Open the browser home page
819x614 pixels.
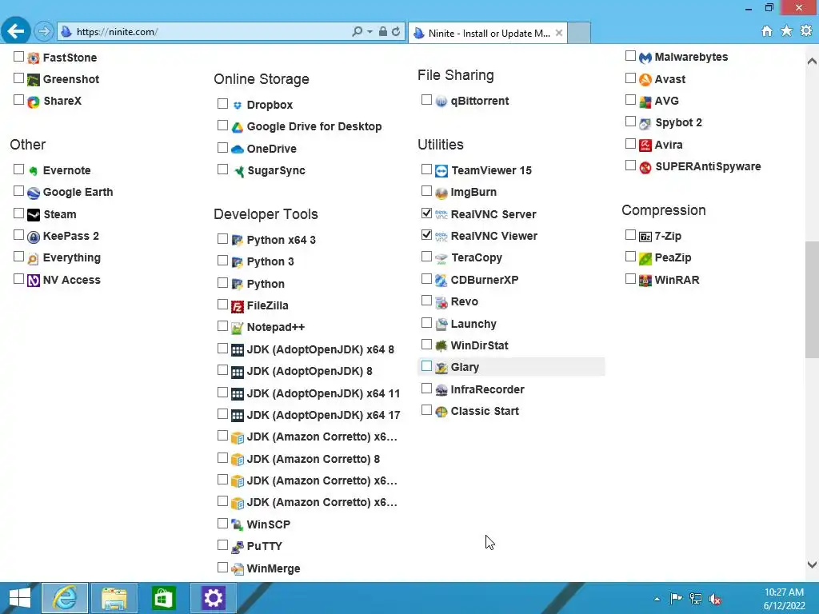point(767,31)
